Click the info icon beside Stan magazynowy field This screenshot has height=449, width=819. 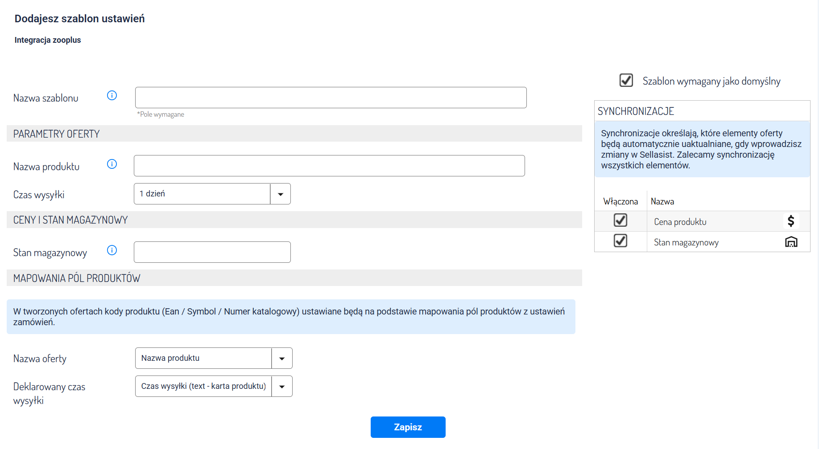112,250
